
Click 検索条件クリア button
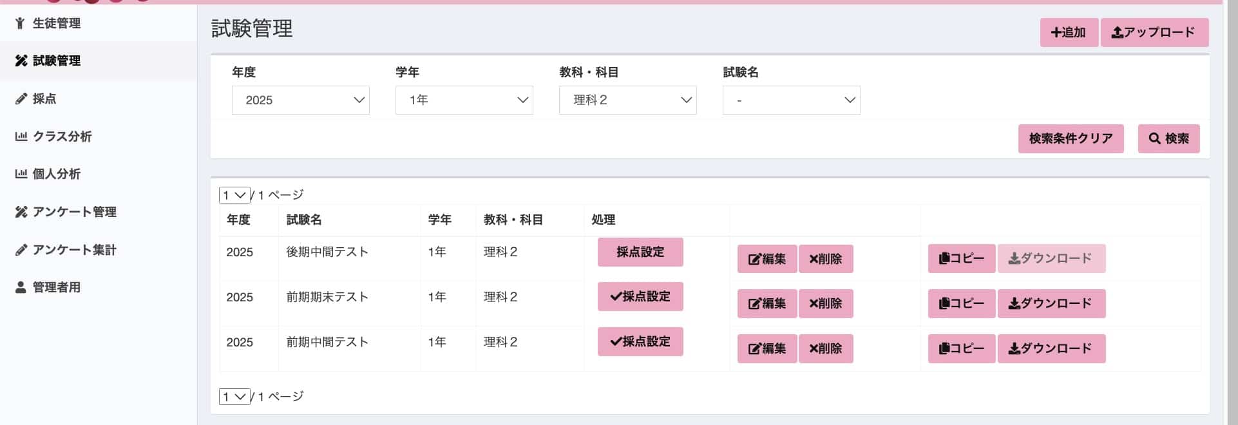[1071, 138]
